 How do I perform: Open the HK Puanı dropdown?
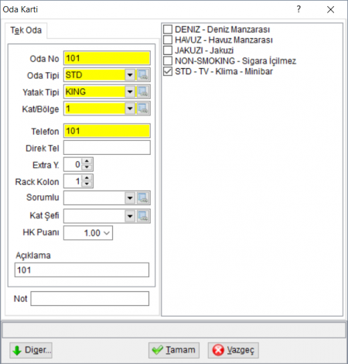107,233
